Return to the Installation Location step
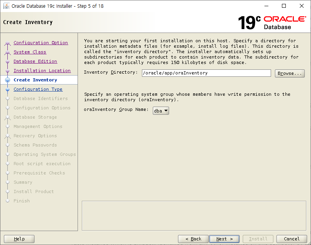The image size is (311, 245). (x=42, y=71)
